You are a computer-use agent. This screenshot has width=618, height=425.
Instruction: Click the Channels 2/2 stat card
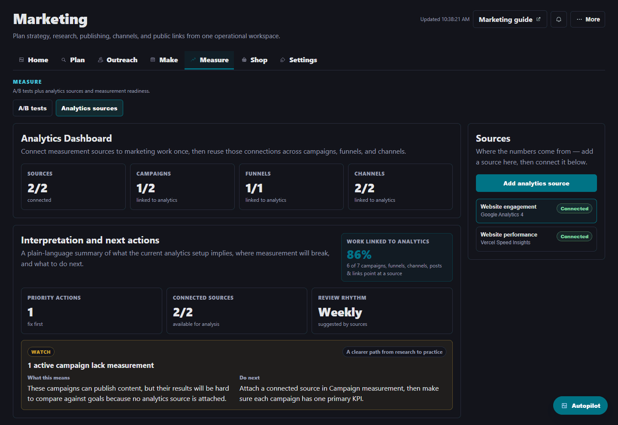click(400, 187)
